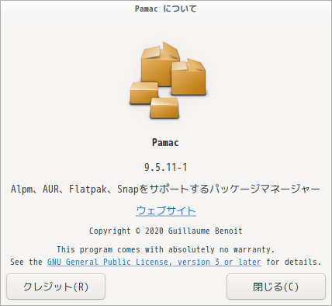Click the version number 9.5.11-1
The image size is (332, 306).
(x=166, y=167)
